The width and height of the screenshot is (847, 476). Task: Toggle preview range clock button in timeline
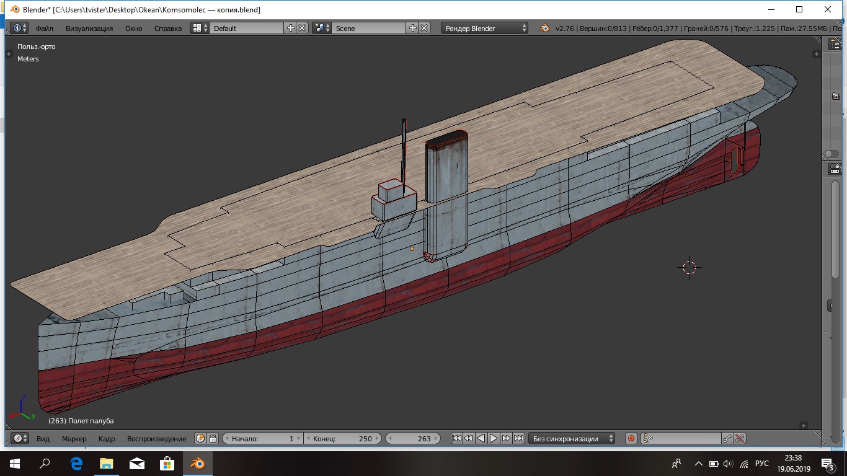[200, 438]
